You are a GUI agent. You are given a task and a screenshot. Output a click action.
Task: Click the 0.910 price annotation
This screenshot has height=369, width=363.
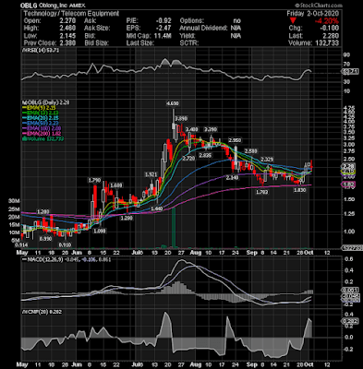[65, 244]
